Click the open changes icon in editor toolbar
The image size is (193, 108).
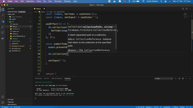click(x=183, y=9)
